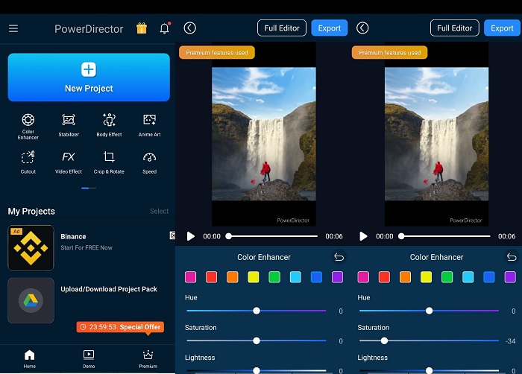This screenshot has height=374, width=522.
Task: Click Export in the middle screen
Action: (330, 28)
